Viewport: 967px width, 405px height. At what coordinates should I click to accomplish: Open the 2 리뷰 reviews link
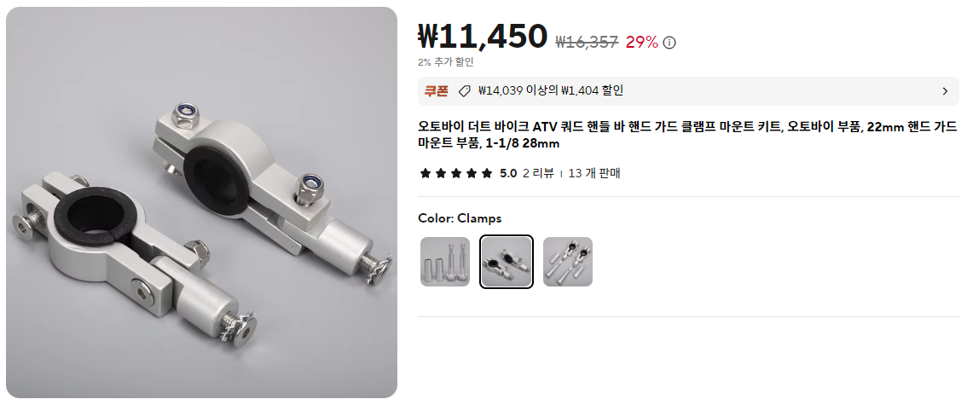pyautogui.click(x=538, y=173)
